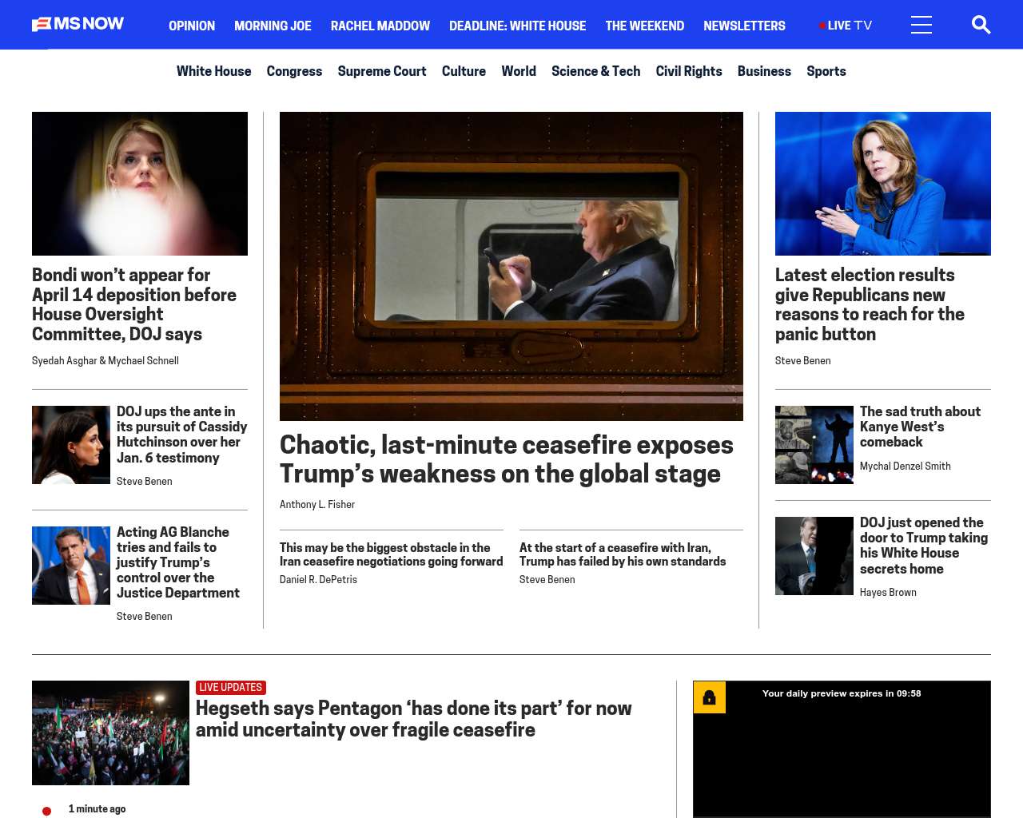Open author Daniel R. DePetris
Viewport: 1023px width, 818px height.
[318, 580]
